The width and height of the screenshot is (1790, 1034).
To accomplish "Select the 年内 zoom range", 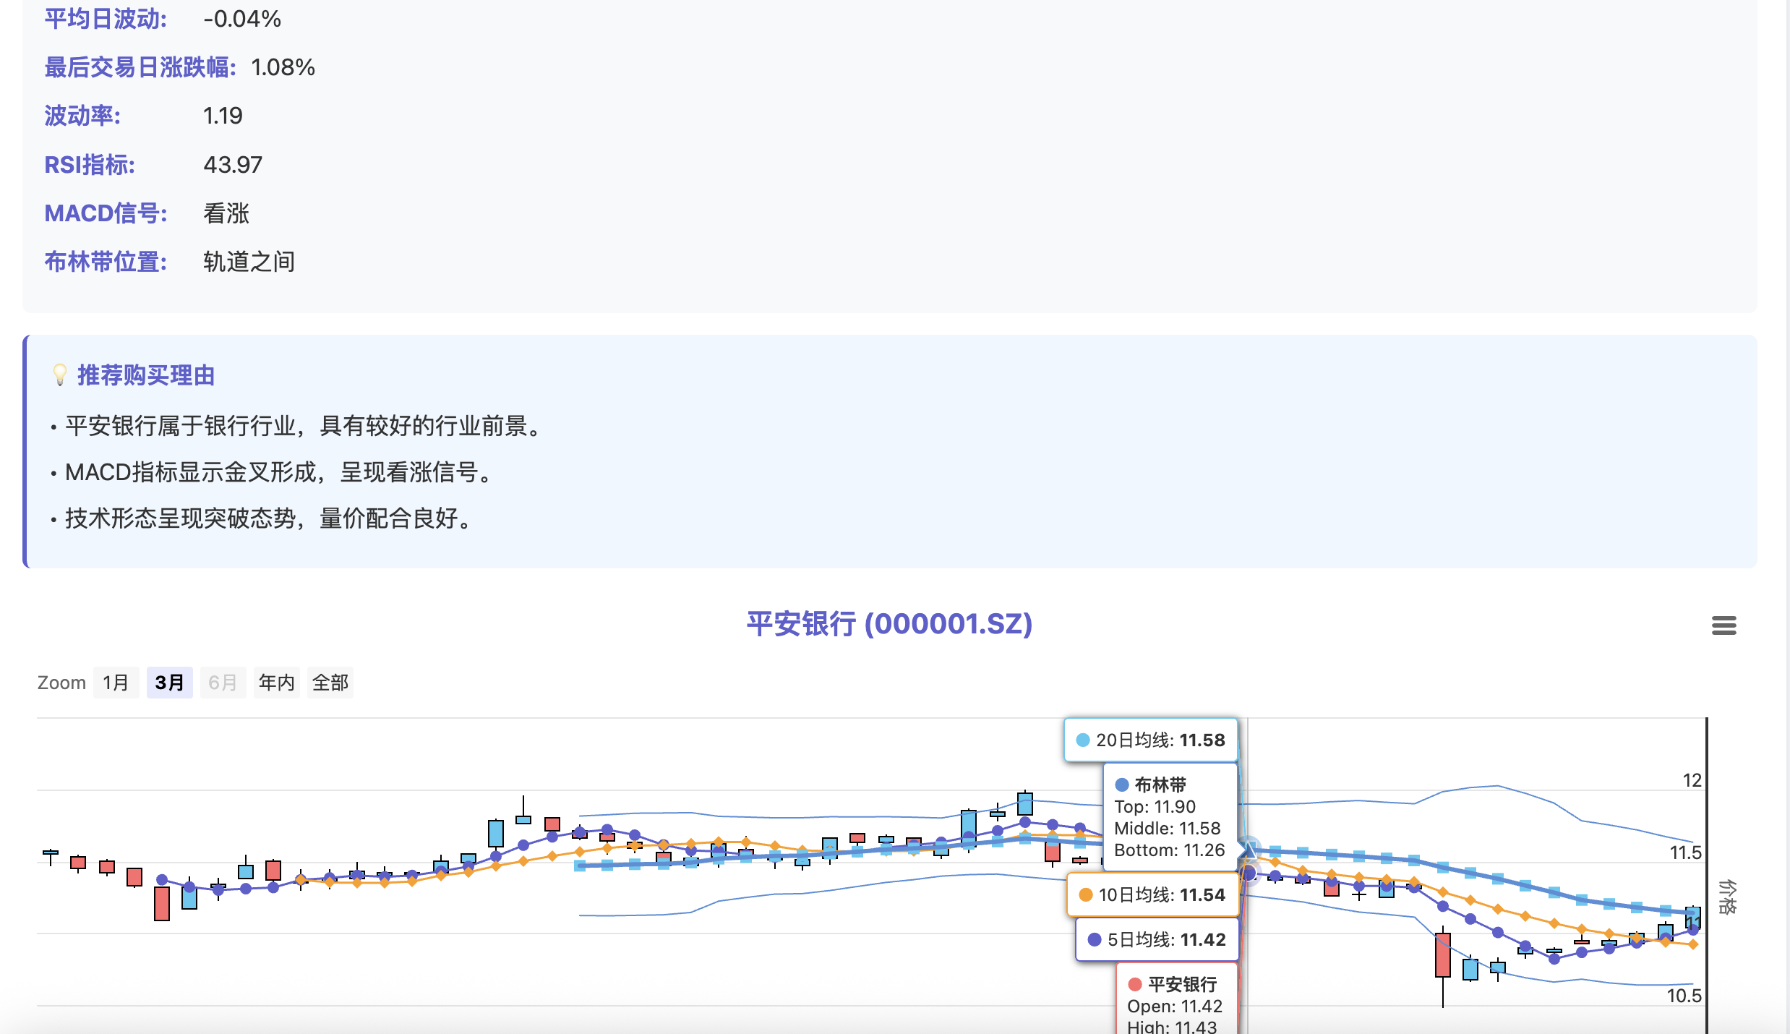I will tap(276, 683).
